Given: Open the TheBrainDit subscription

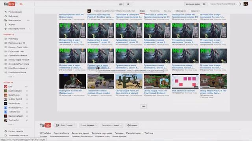Looking at the screenshot, I should pyautogui.click(x=13, y=120).
